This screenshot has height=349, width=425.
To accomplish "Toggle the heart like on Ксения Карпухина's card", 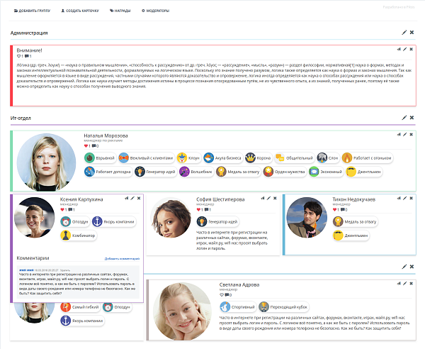I will [x=62, y=210].
